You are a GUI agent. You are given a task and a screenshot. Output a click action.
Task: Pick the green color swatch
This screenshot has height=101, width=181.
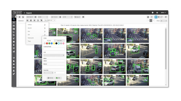[x=49, y=43]
